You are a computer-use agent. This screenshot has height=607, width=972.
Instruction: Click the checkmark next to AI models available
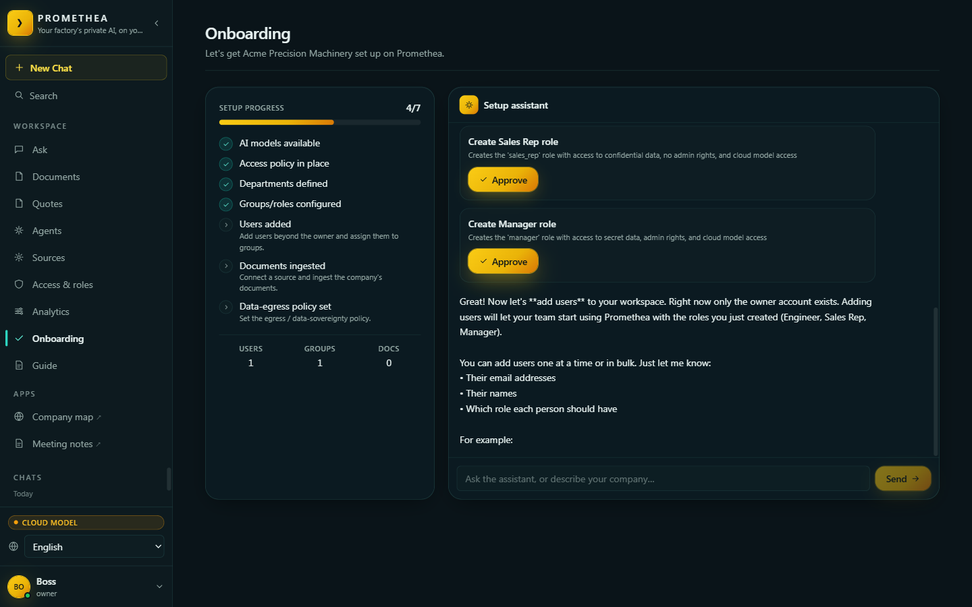tap(226, 144)
